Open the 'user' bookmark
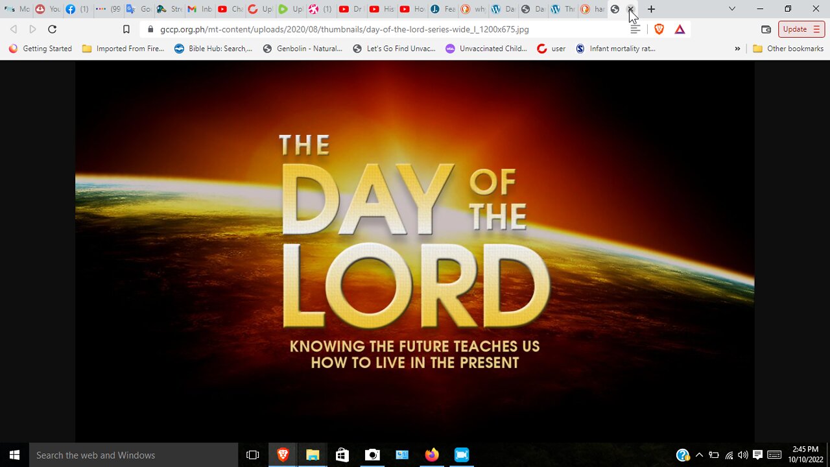The width and height of the screenshot is (830, 467). click(551, 49)
